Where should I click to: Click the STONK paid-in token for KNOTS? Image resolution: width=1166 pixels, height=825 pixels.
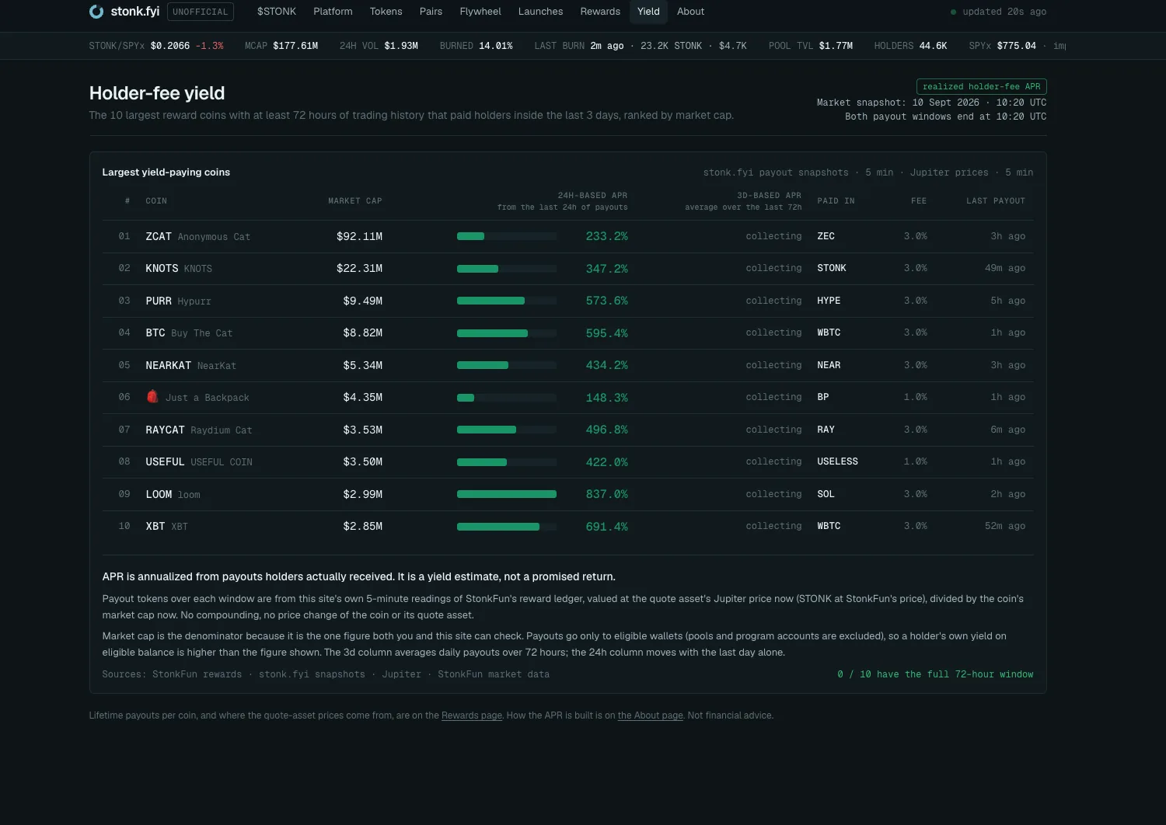832,268
